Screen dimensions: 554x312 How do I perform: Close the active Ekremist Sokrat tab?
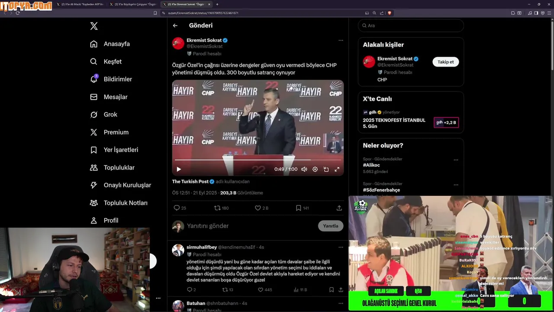pyautogui.click(x=209, y=4)
